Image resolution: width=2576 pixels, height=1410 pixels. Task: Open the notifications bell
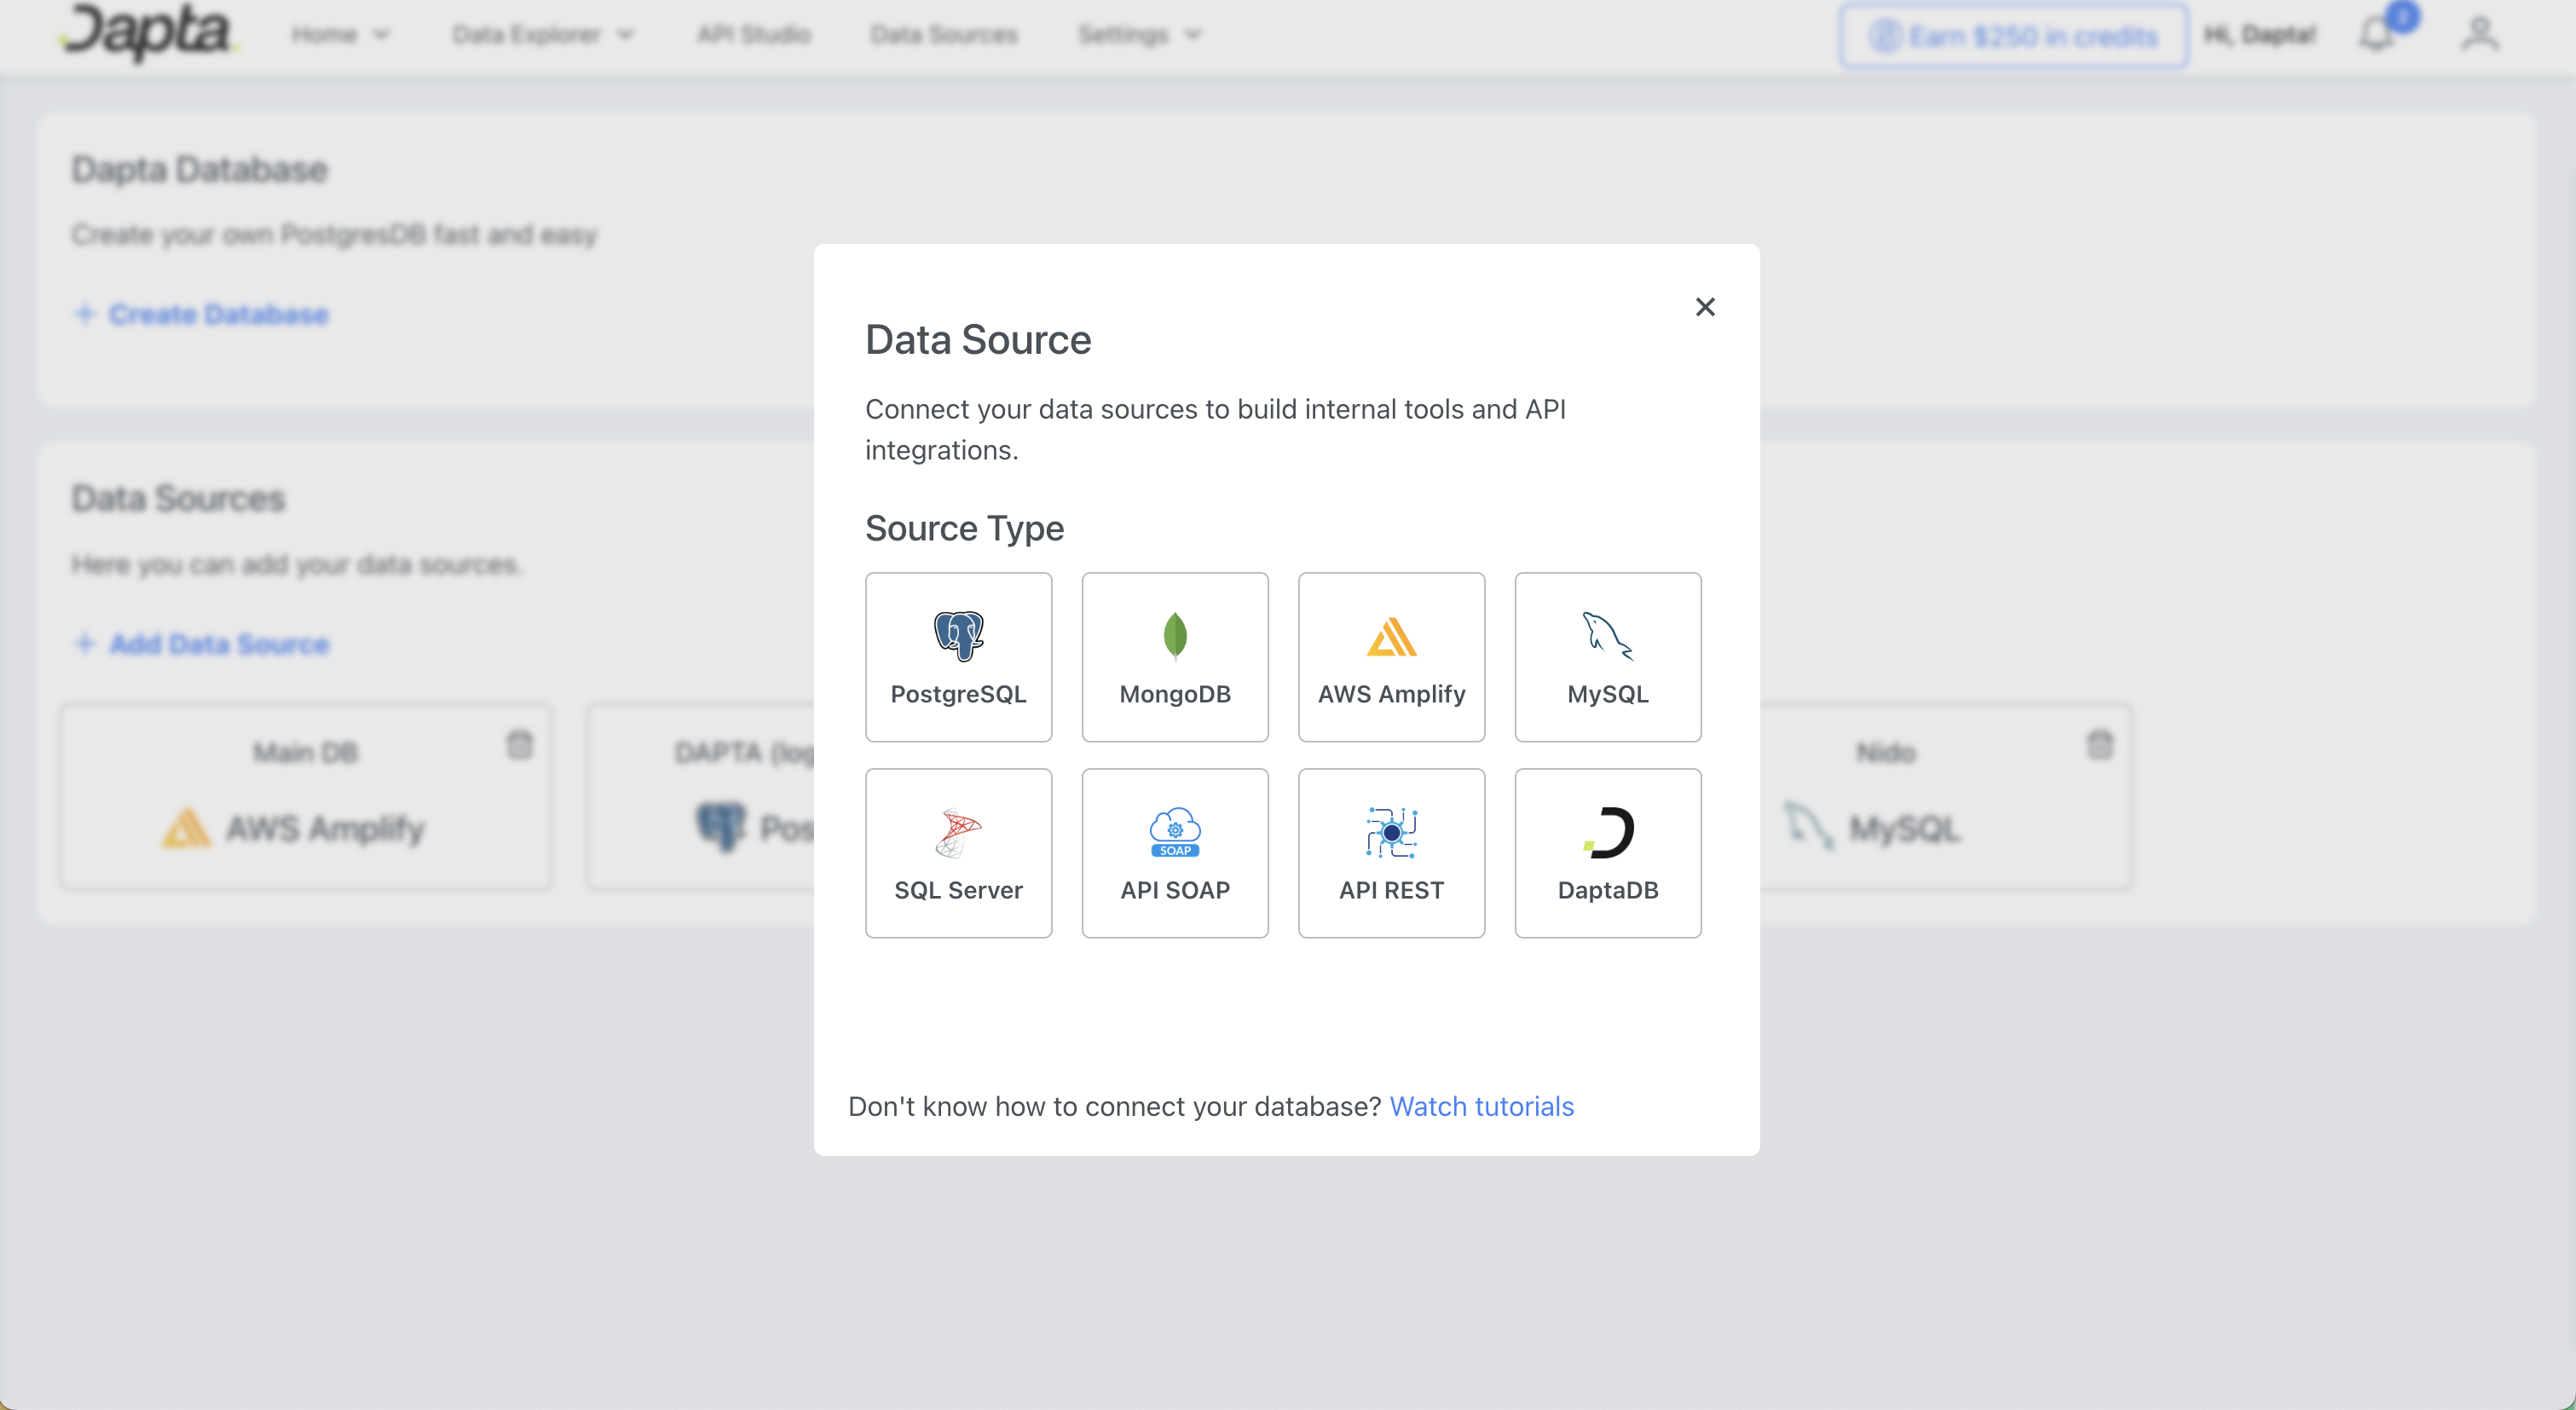point(2377,35)
